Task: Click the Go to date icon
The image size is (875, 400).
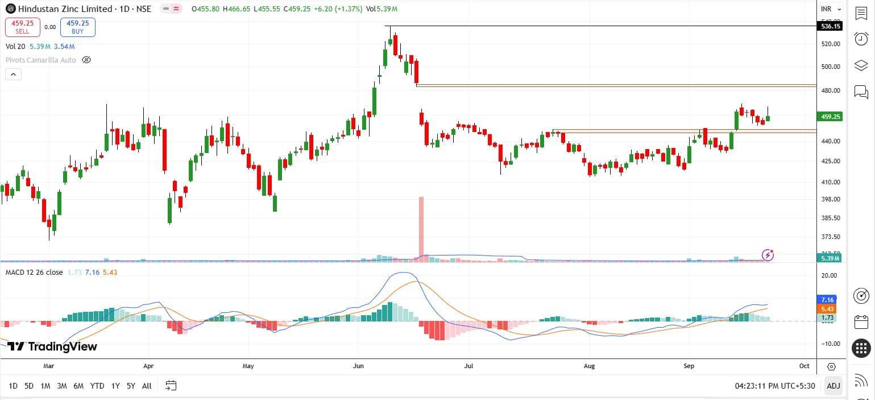Action: click(x=171, y=386)
